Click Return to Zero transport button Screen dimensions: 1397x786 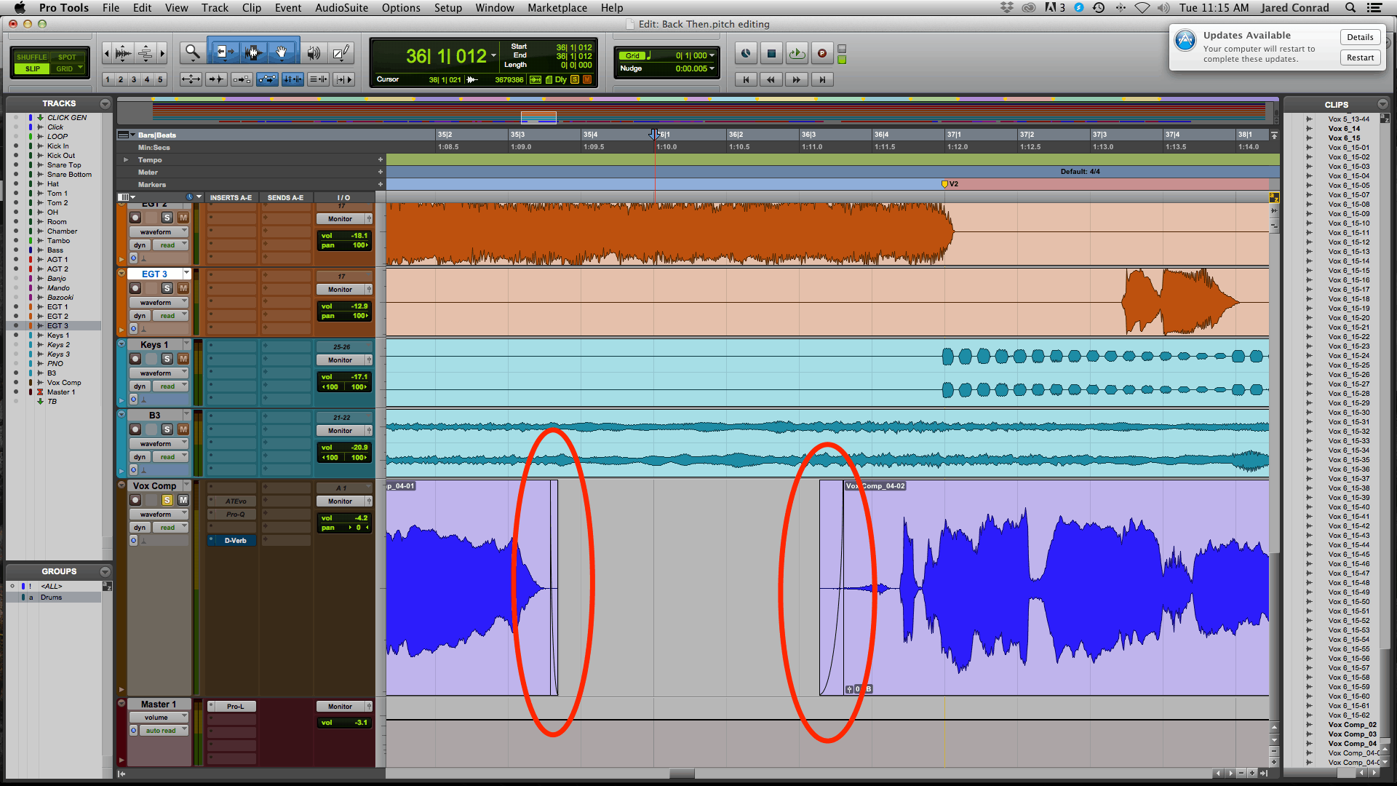(x=746, y=79)
